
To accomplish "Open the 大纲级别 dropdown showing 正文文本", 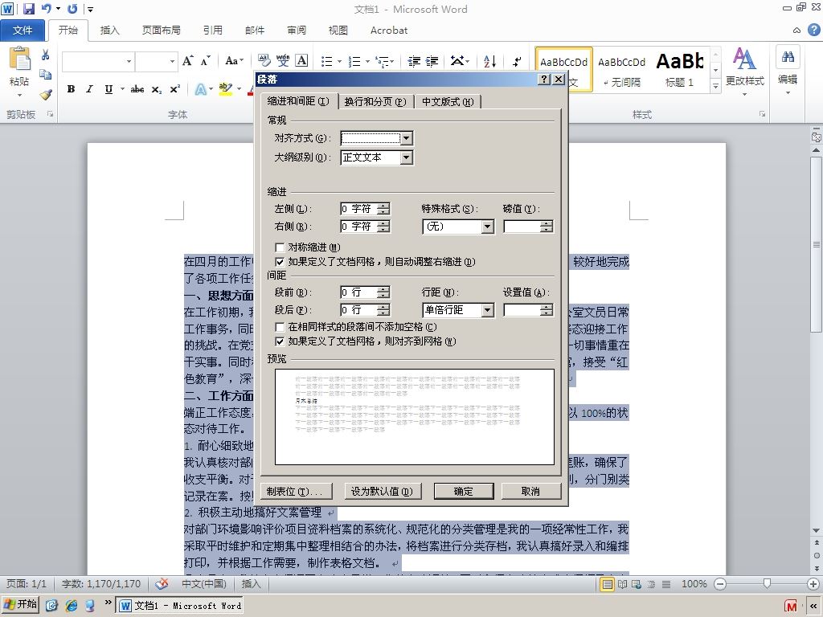I will pos(406,157).
